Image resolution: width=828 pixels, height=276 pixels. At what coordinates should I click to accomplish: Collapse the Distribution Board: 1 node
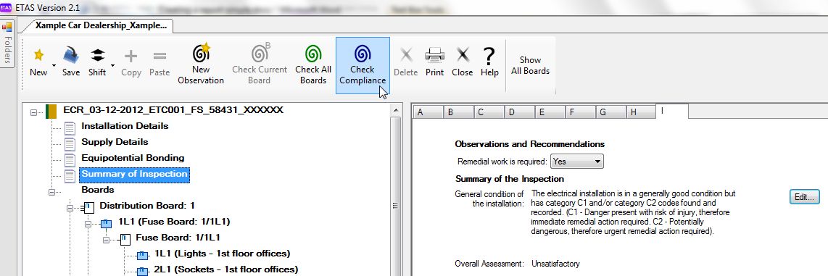point(70,208)
